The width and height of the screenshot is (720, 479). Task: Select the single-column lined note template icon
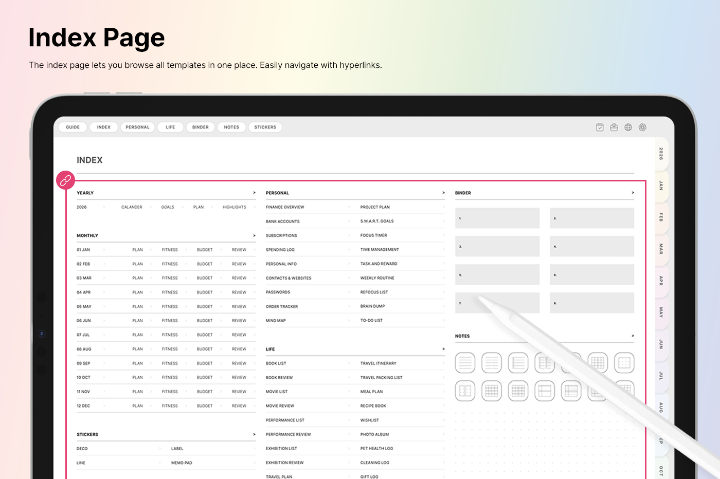(465, 363)
